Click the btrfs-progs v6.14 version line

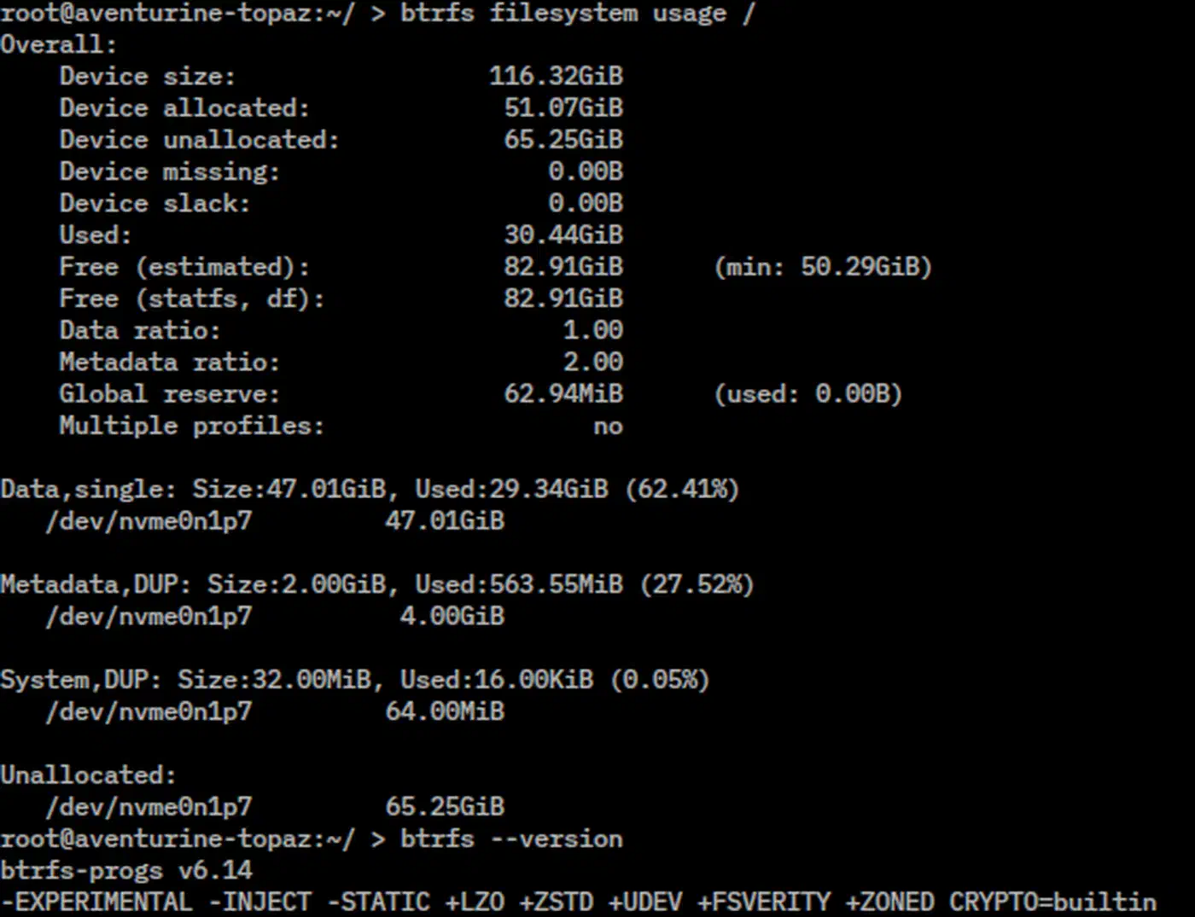pyautogui.click(x=126, y=871)
